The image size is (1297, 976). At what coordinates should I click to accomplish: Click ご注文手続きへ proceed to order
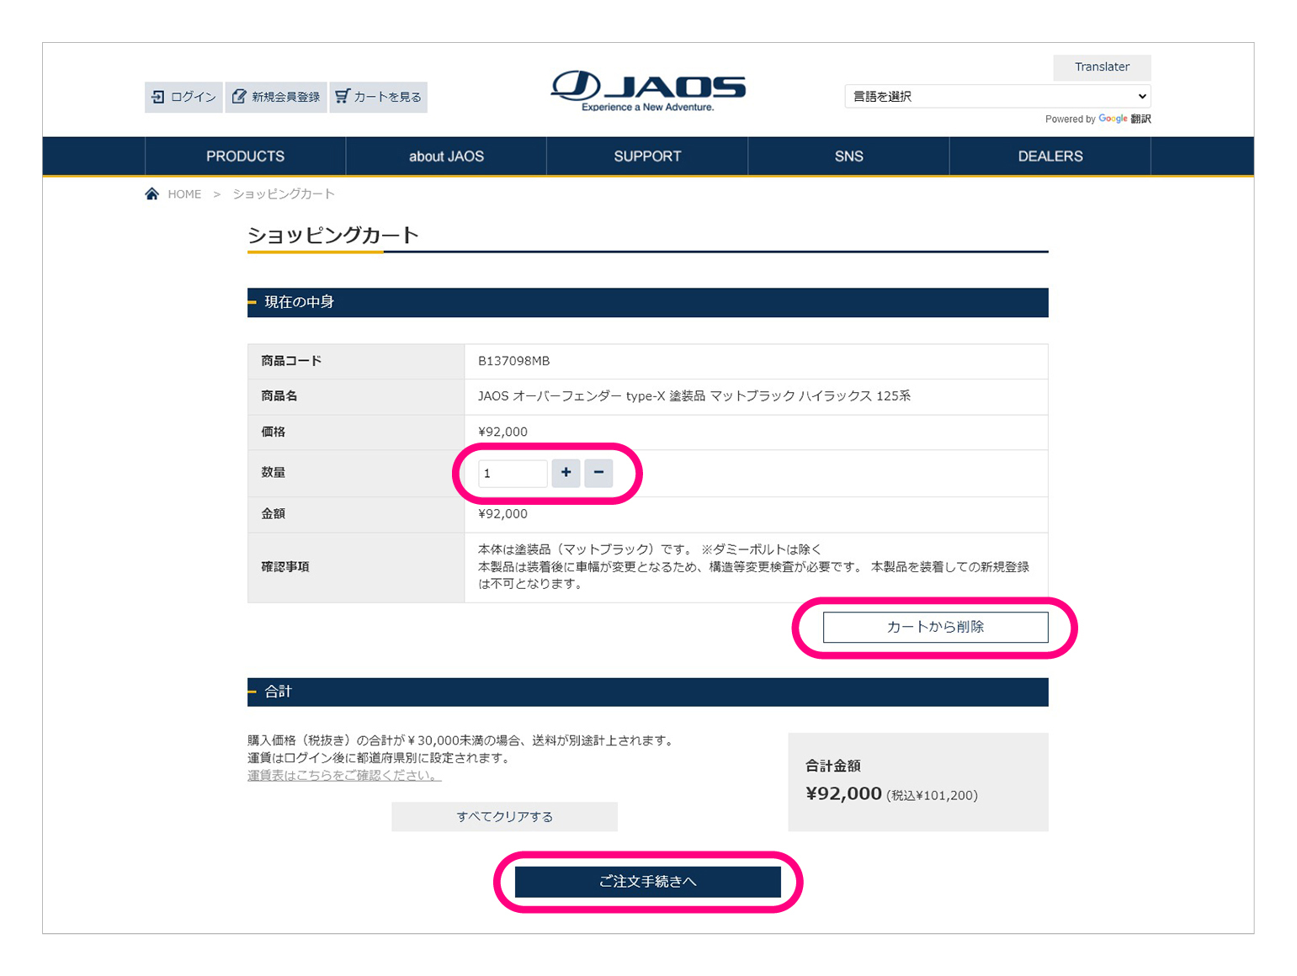tap(647, 882)
